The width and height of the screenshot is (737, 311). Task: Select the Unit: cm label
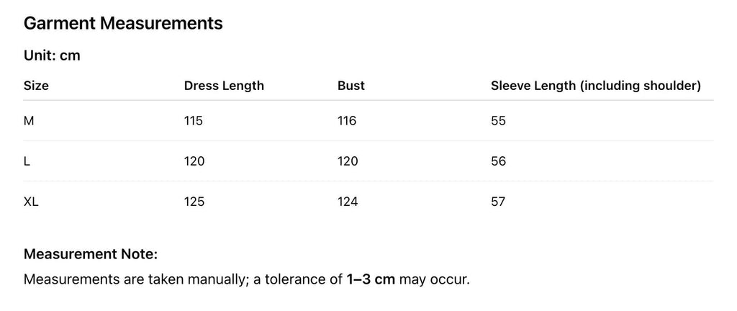tap(52, 55)
